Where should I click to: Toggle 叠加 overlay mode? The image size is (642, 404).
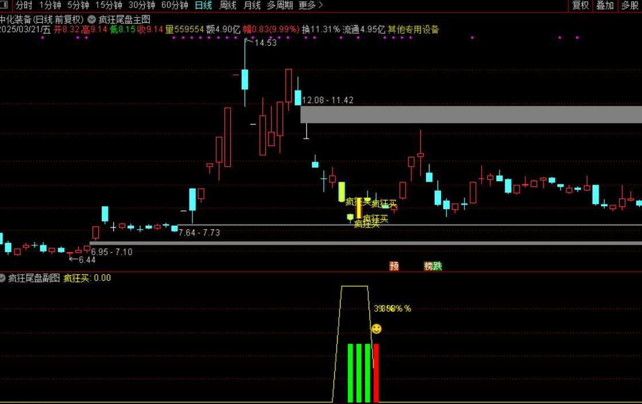coord(605,5)
